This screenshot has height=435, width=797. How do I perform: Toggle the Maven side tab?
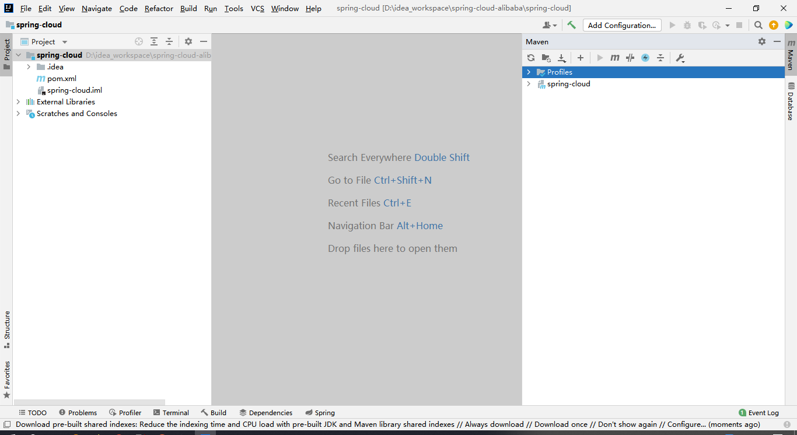[x=791, y=55]
